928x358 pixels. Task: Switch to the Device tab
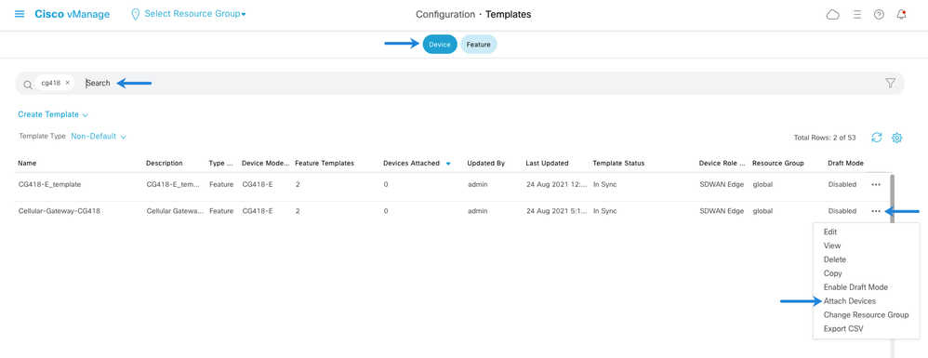click(x=440, y=45)
